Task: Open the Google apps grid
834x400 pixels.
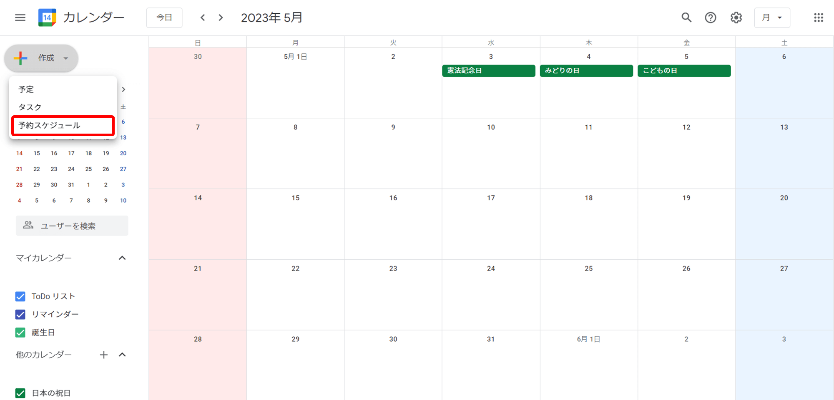Action: (x=818, y=17)
